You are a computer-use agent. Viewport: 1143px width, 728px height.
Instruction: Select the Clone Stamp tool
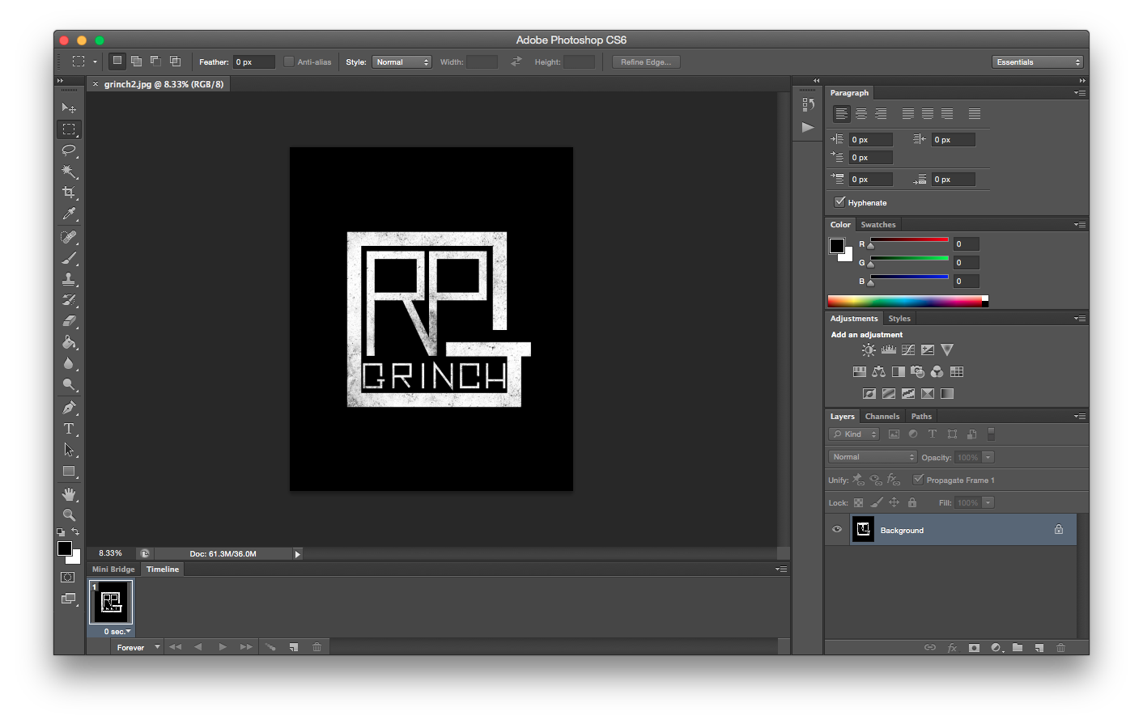tap(69, 279)
